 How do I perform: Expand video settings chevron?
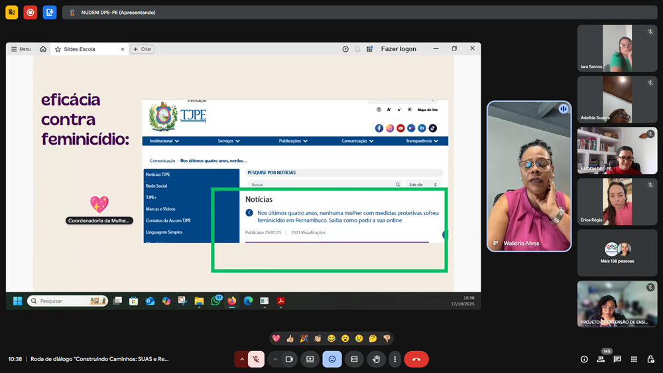click(x=275, y=359)
